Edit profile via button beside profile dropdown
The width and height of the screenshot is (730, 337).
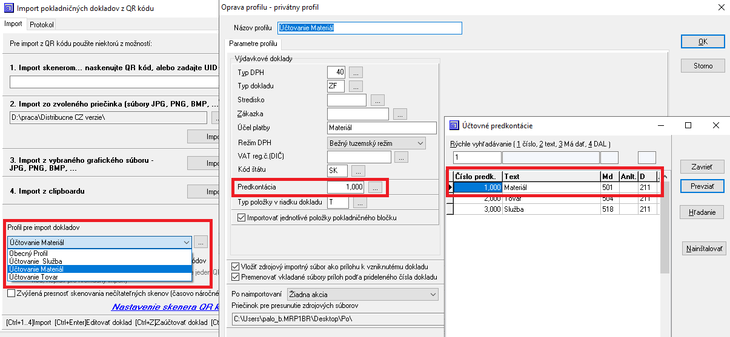[x=201, y=242]
